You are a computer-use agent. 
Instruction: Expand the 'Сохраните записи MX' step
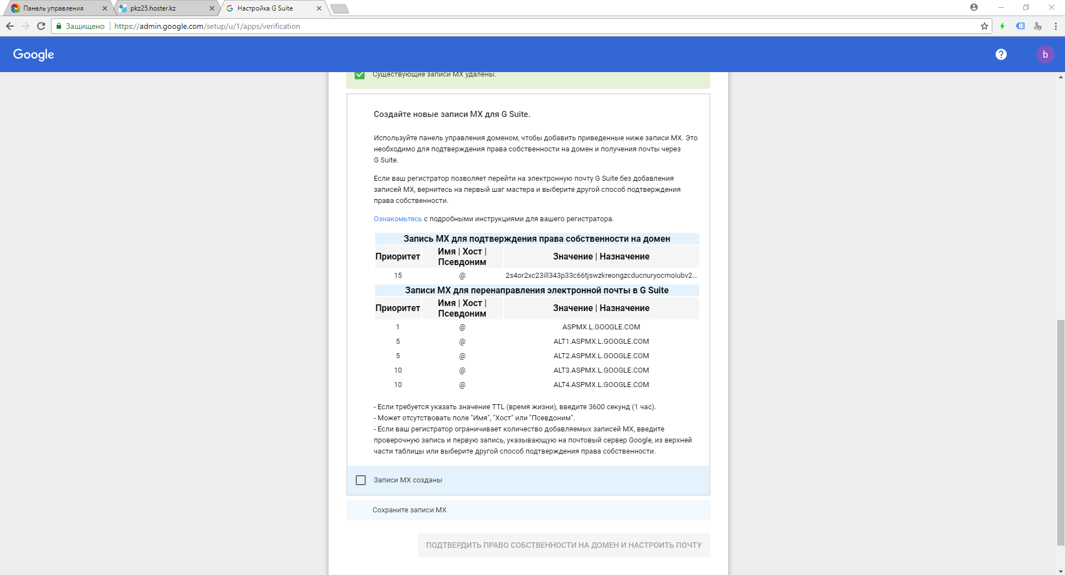pyautogui.click(x=528, y=510)
